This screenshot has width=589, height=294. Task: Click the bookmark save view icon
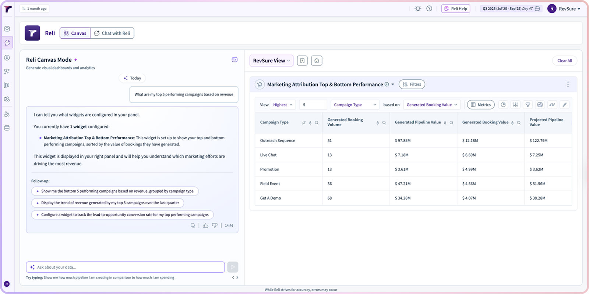pos(302,61)
